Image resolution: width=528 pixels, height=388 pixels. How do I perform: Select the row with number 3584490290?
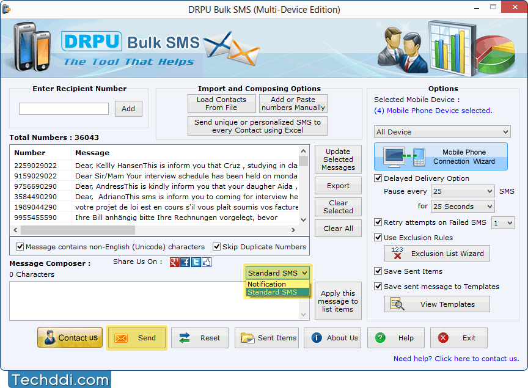click(154, 197)
